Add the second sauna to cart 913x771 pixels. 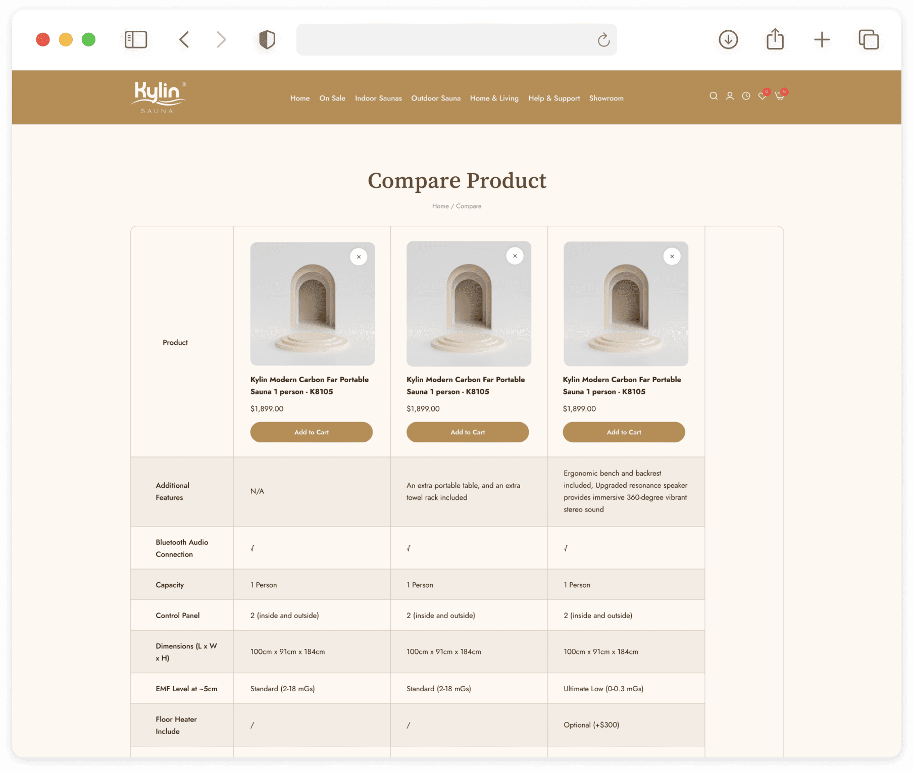[468, 432]
